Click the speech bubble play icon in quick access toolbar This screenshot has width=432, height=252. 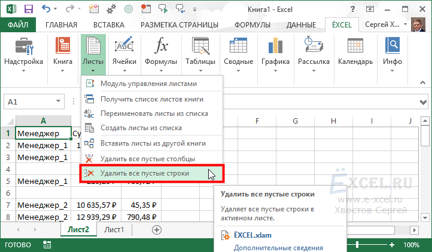163,9
